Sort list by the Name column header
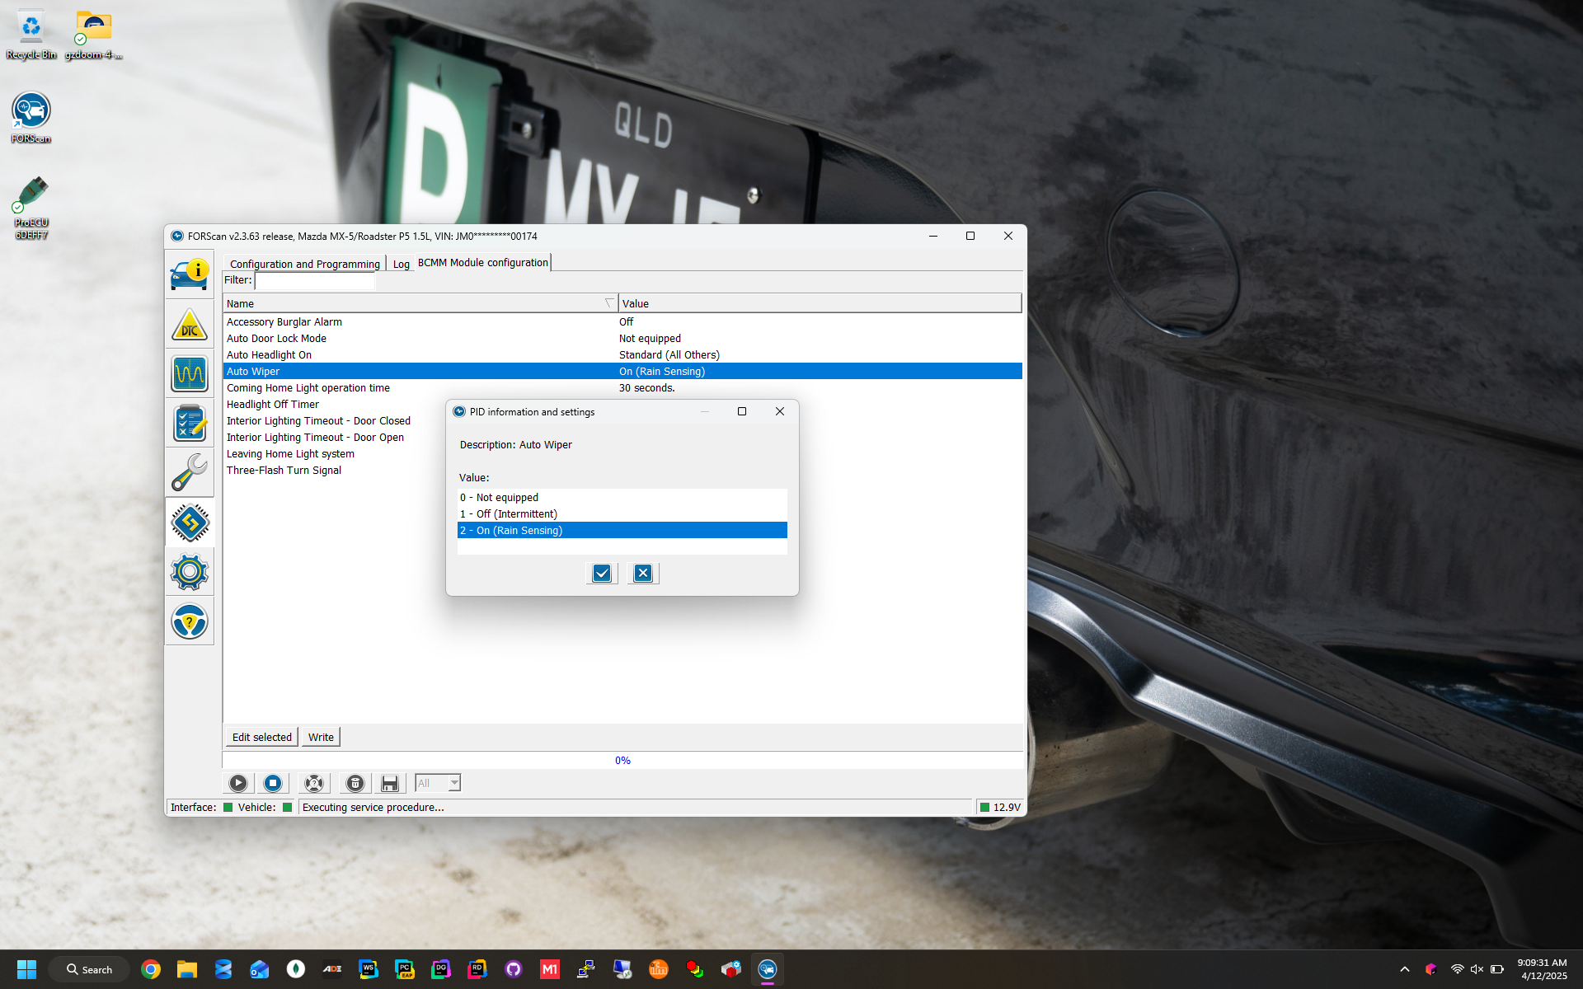Image resolution: width=1583 pixels, height=989 pixels. (412, 303)
